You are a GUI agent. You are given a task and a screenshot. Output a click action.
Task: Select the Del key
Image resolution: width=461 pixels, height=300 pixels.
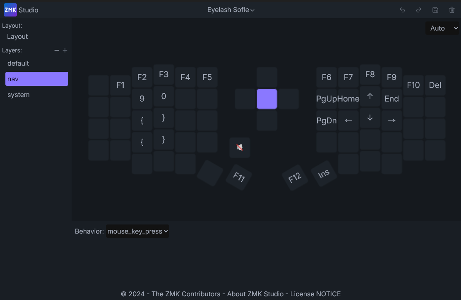435,85
